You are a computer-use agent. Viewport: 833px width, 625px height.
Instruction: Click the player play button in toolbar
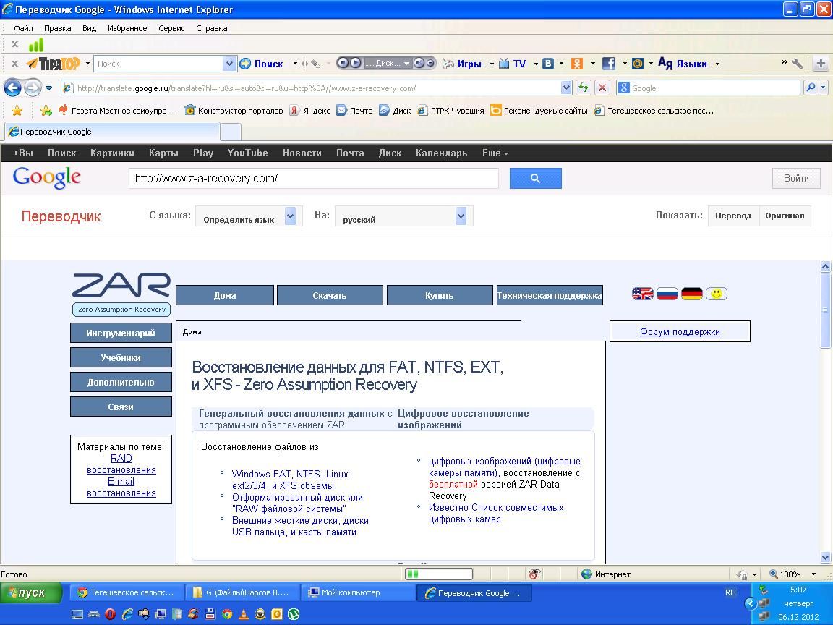(354, 63)
